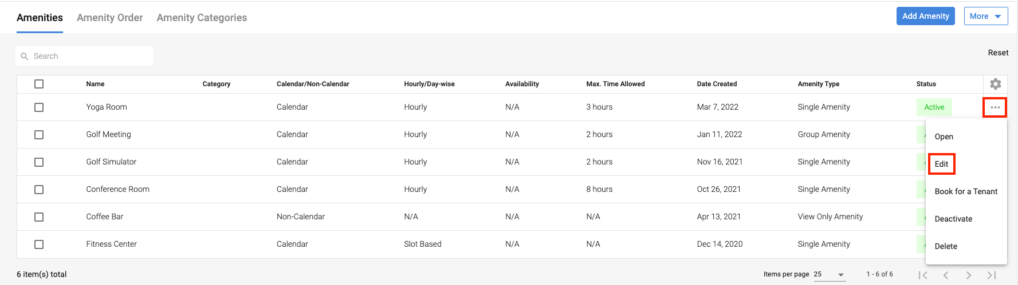
Task: Click the table column settings gear icon
Action: [995, 84]
